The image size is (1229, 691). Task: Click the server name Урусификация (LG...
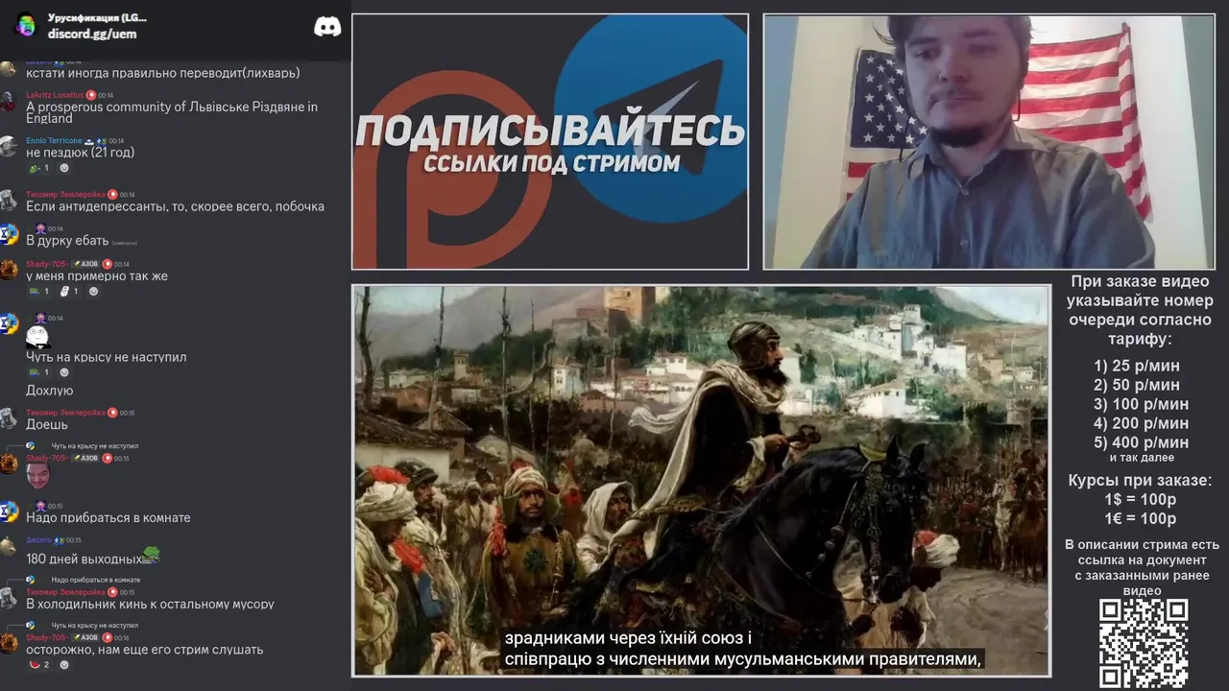pyautogui.click(x=97, y=18)
